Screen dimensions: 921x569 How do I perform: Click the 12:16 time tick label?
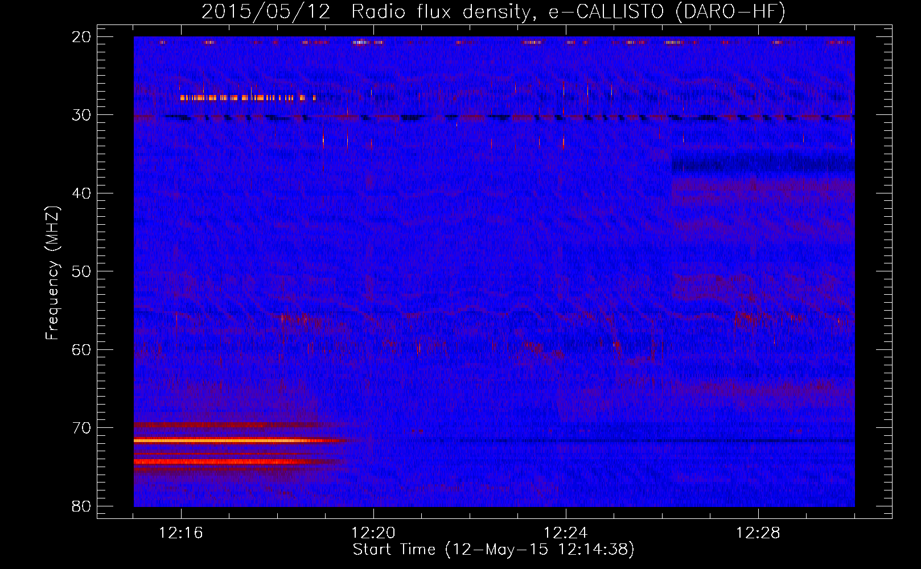coord(181,533)
